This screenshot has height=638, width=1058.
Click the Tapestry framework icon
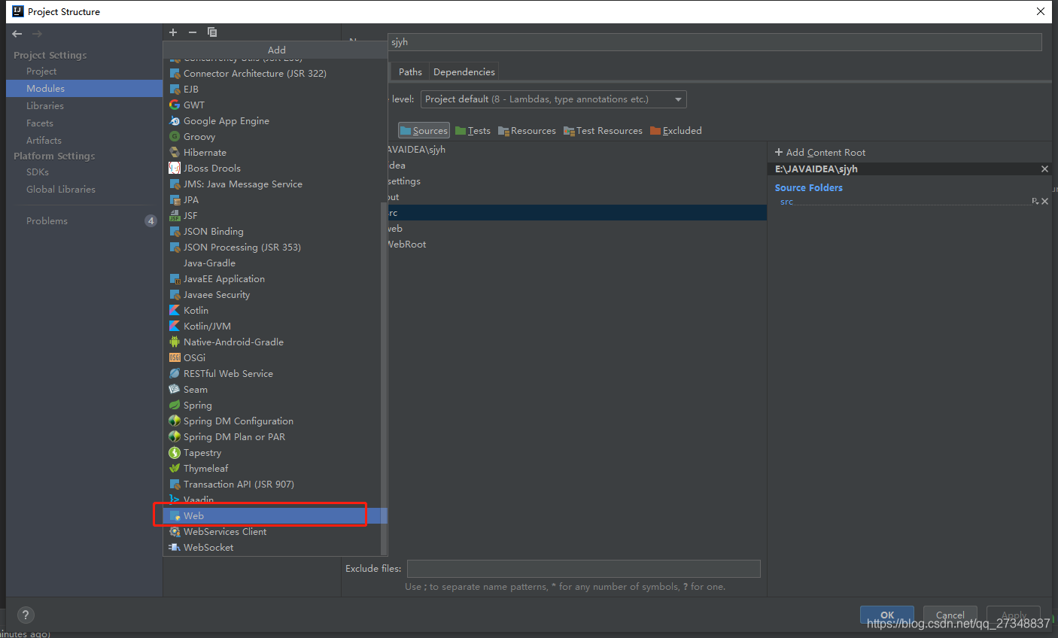(175, 452)
